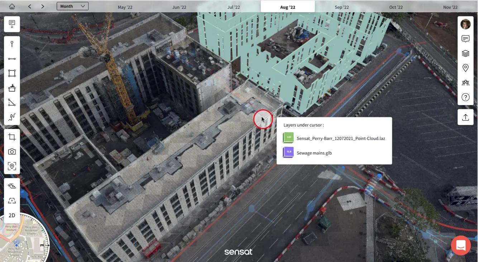
Task: Select the volume measurement tool
Action: pos(12,88)
